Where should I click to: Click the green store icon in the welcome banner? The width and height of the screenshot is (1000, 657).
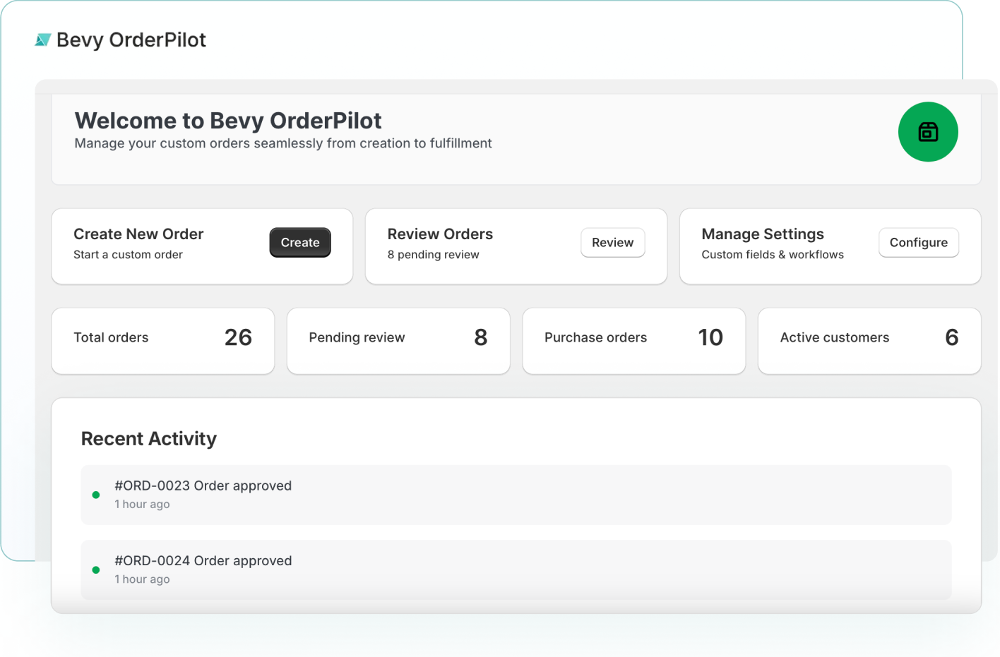pos(928,132)
